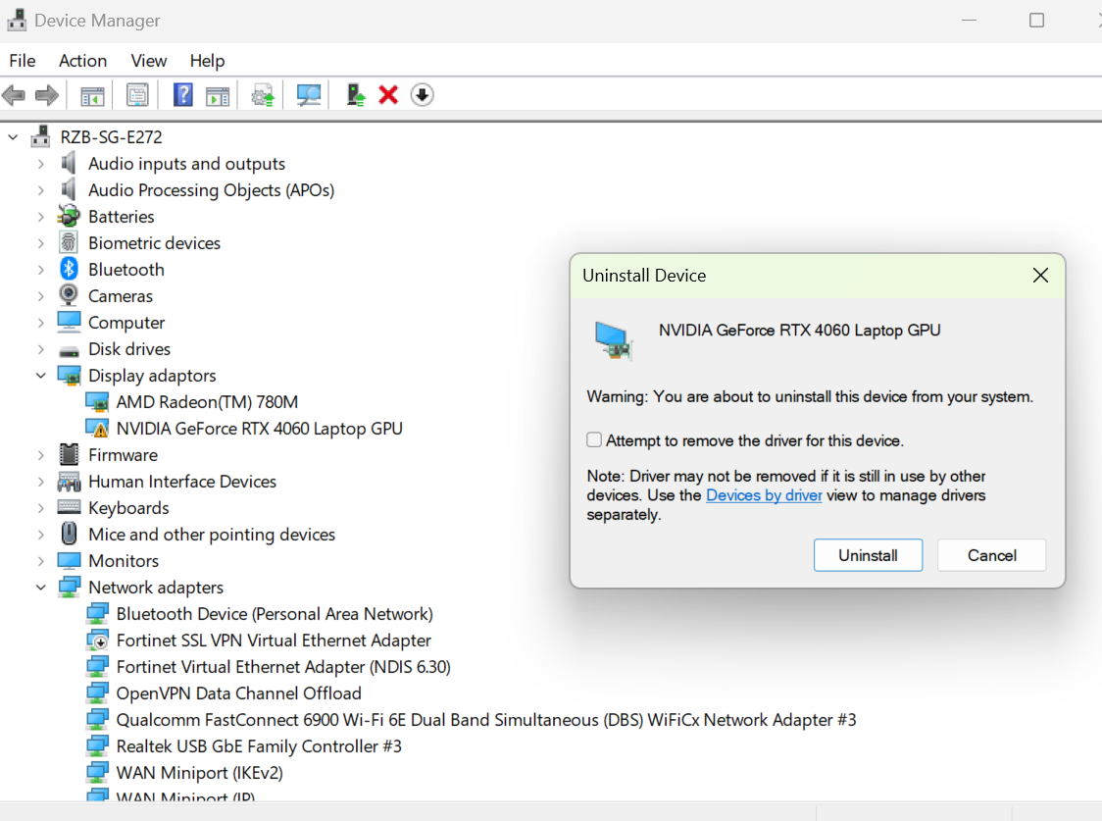Click the Update driver toolbar icon

pyautogui.click(x=263, y=95)
